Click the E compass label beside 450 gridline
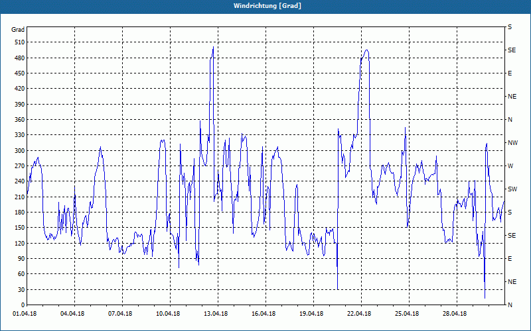Image resolution: width=531 pixels, height=331 pixels. [x=510, y=73]
